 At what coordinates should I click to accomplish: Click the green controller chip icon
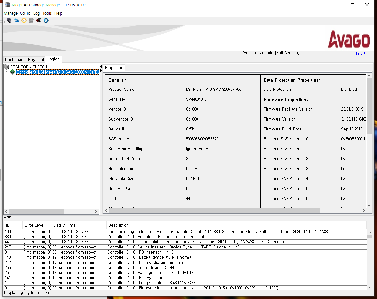point(12,72)
